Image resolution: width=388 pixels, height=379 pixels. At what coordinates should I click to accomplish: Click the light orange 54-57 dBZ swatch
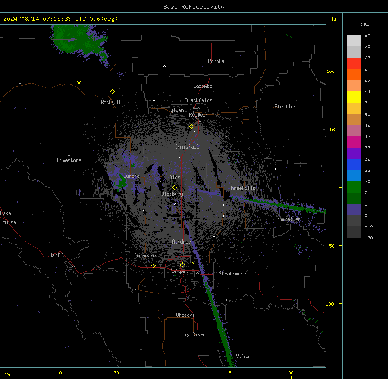tap(354, 86)
